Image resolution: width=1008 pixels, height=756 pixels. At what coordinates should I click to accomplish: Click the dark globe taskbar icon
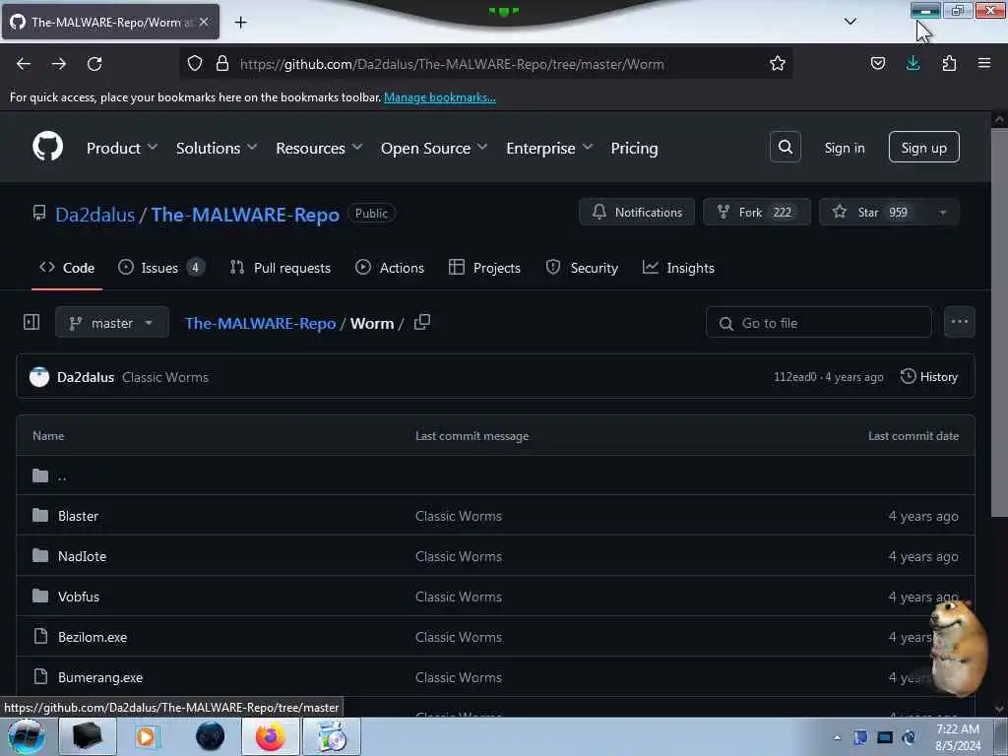211,736
